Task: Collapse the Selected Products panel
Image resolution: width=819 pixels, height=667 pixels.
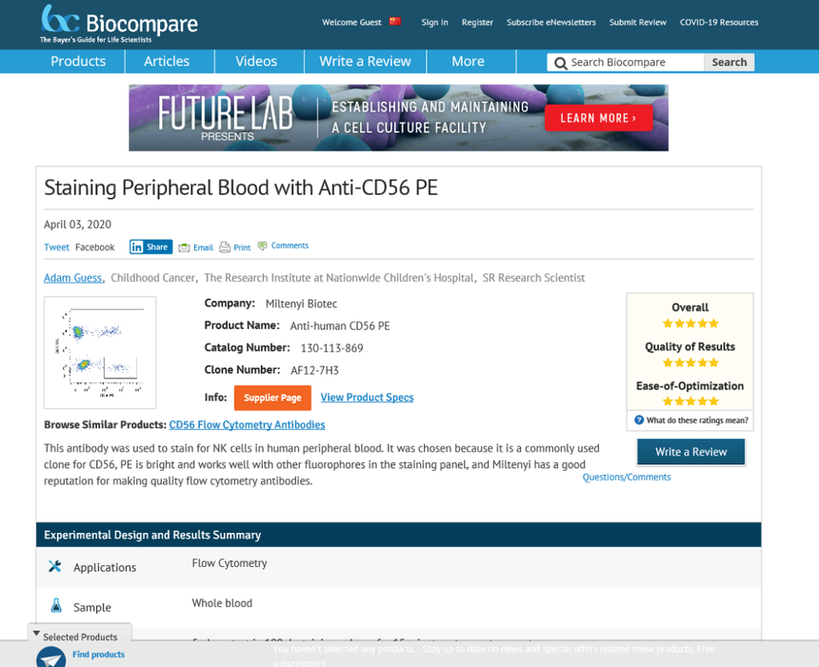Action: tap(36, 635)
